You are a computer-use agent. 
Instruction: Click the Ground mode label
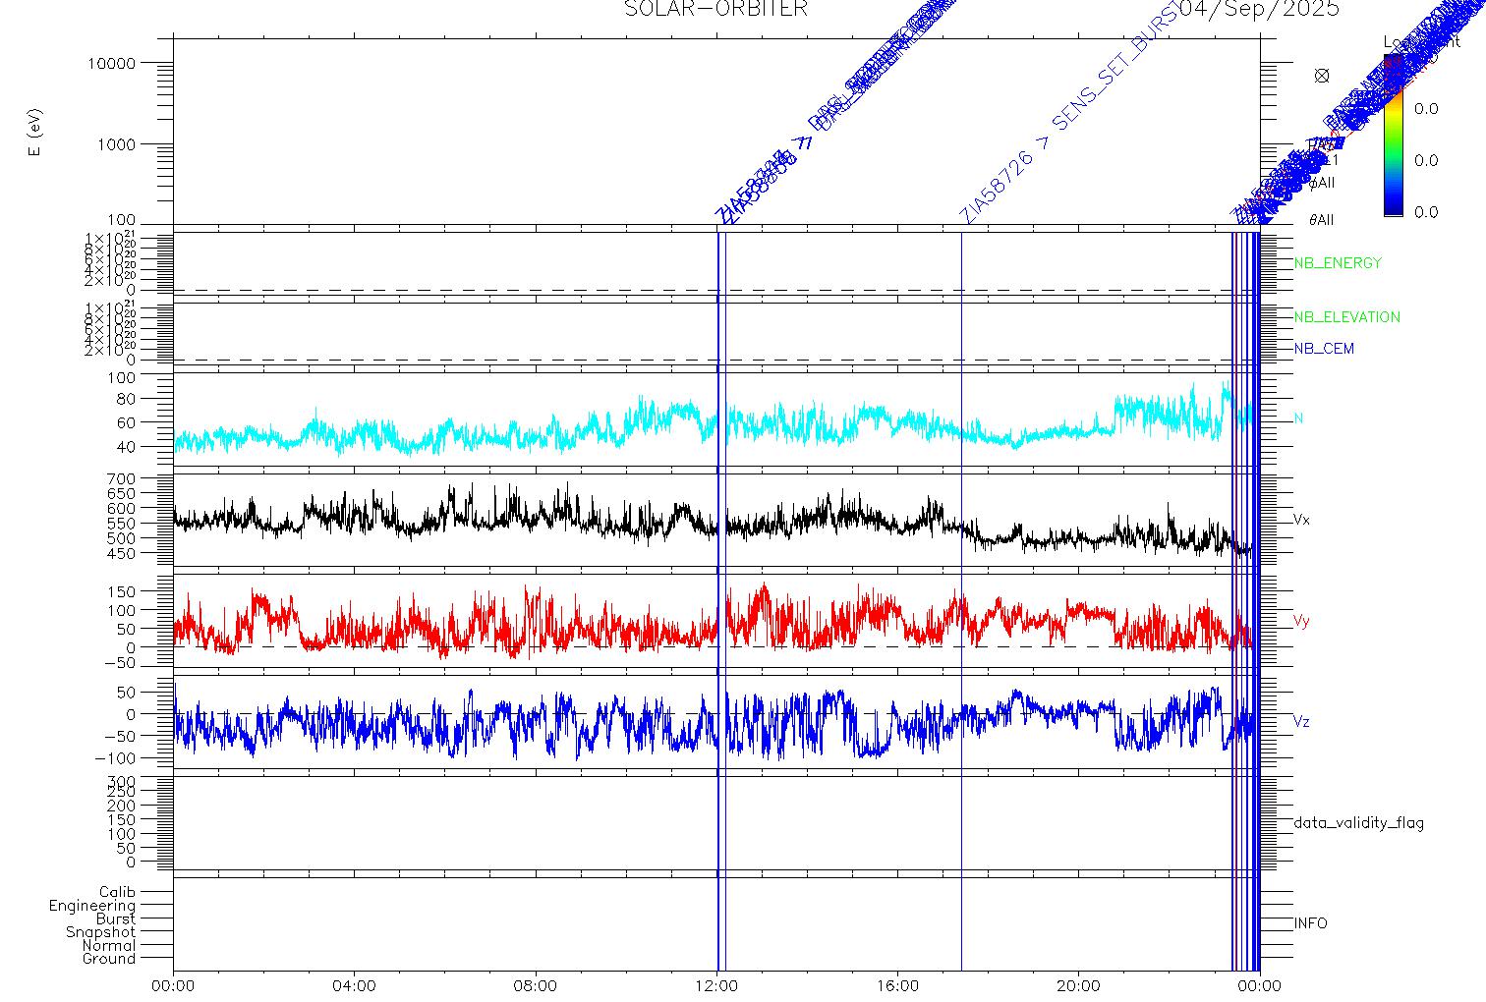click(109, 959)
